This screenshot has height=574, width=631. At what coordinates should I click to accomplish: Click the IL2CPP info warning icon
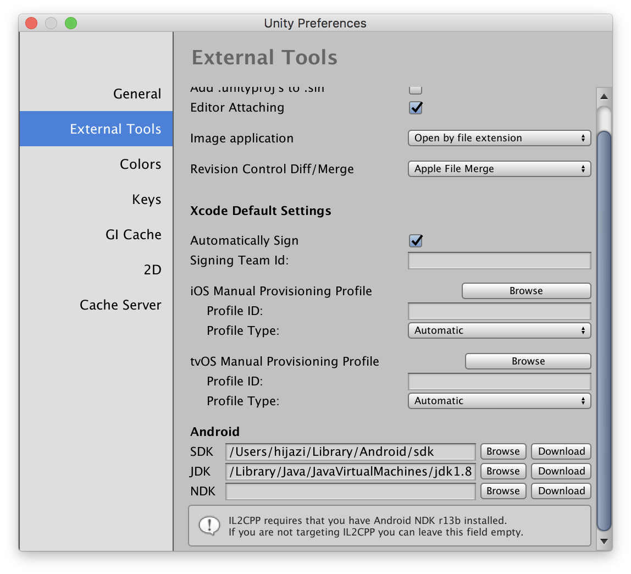209,526
